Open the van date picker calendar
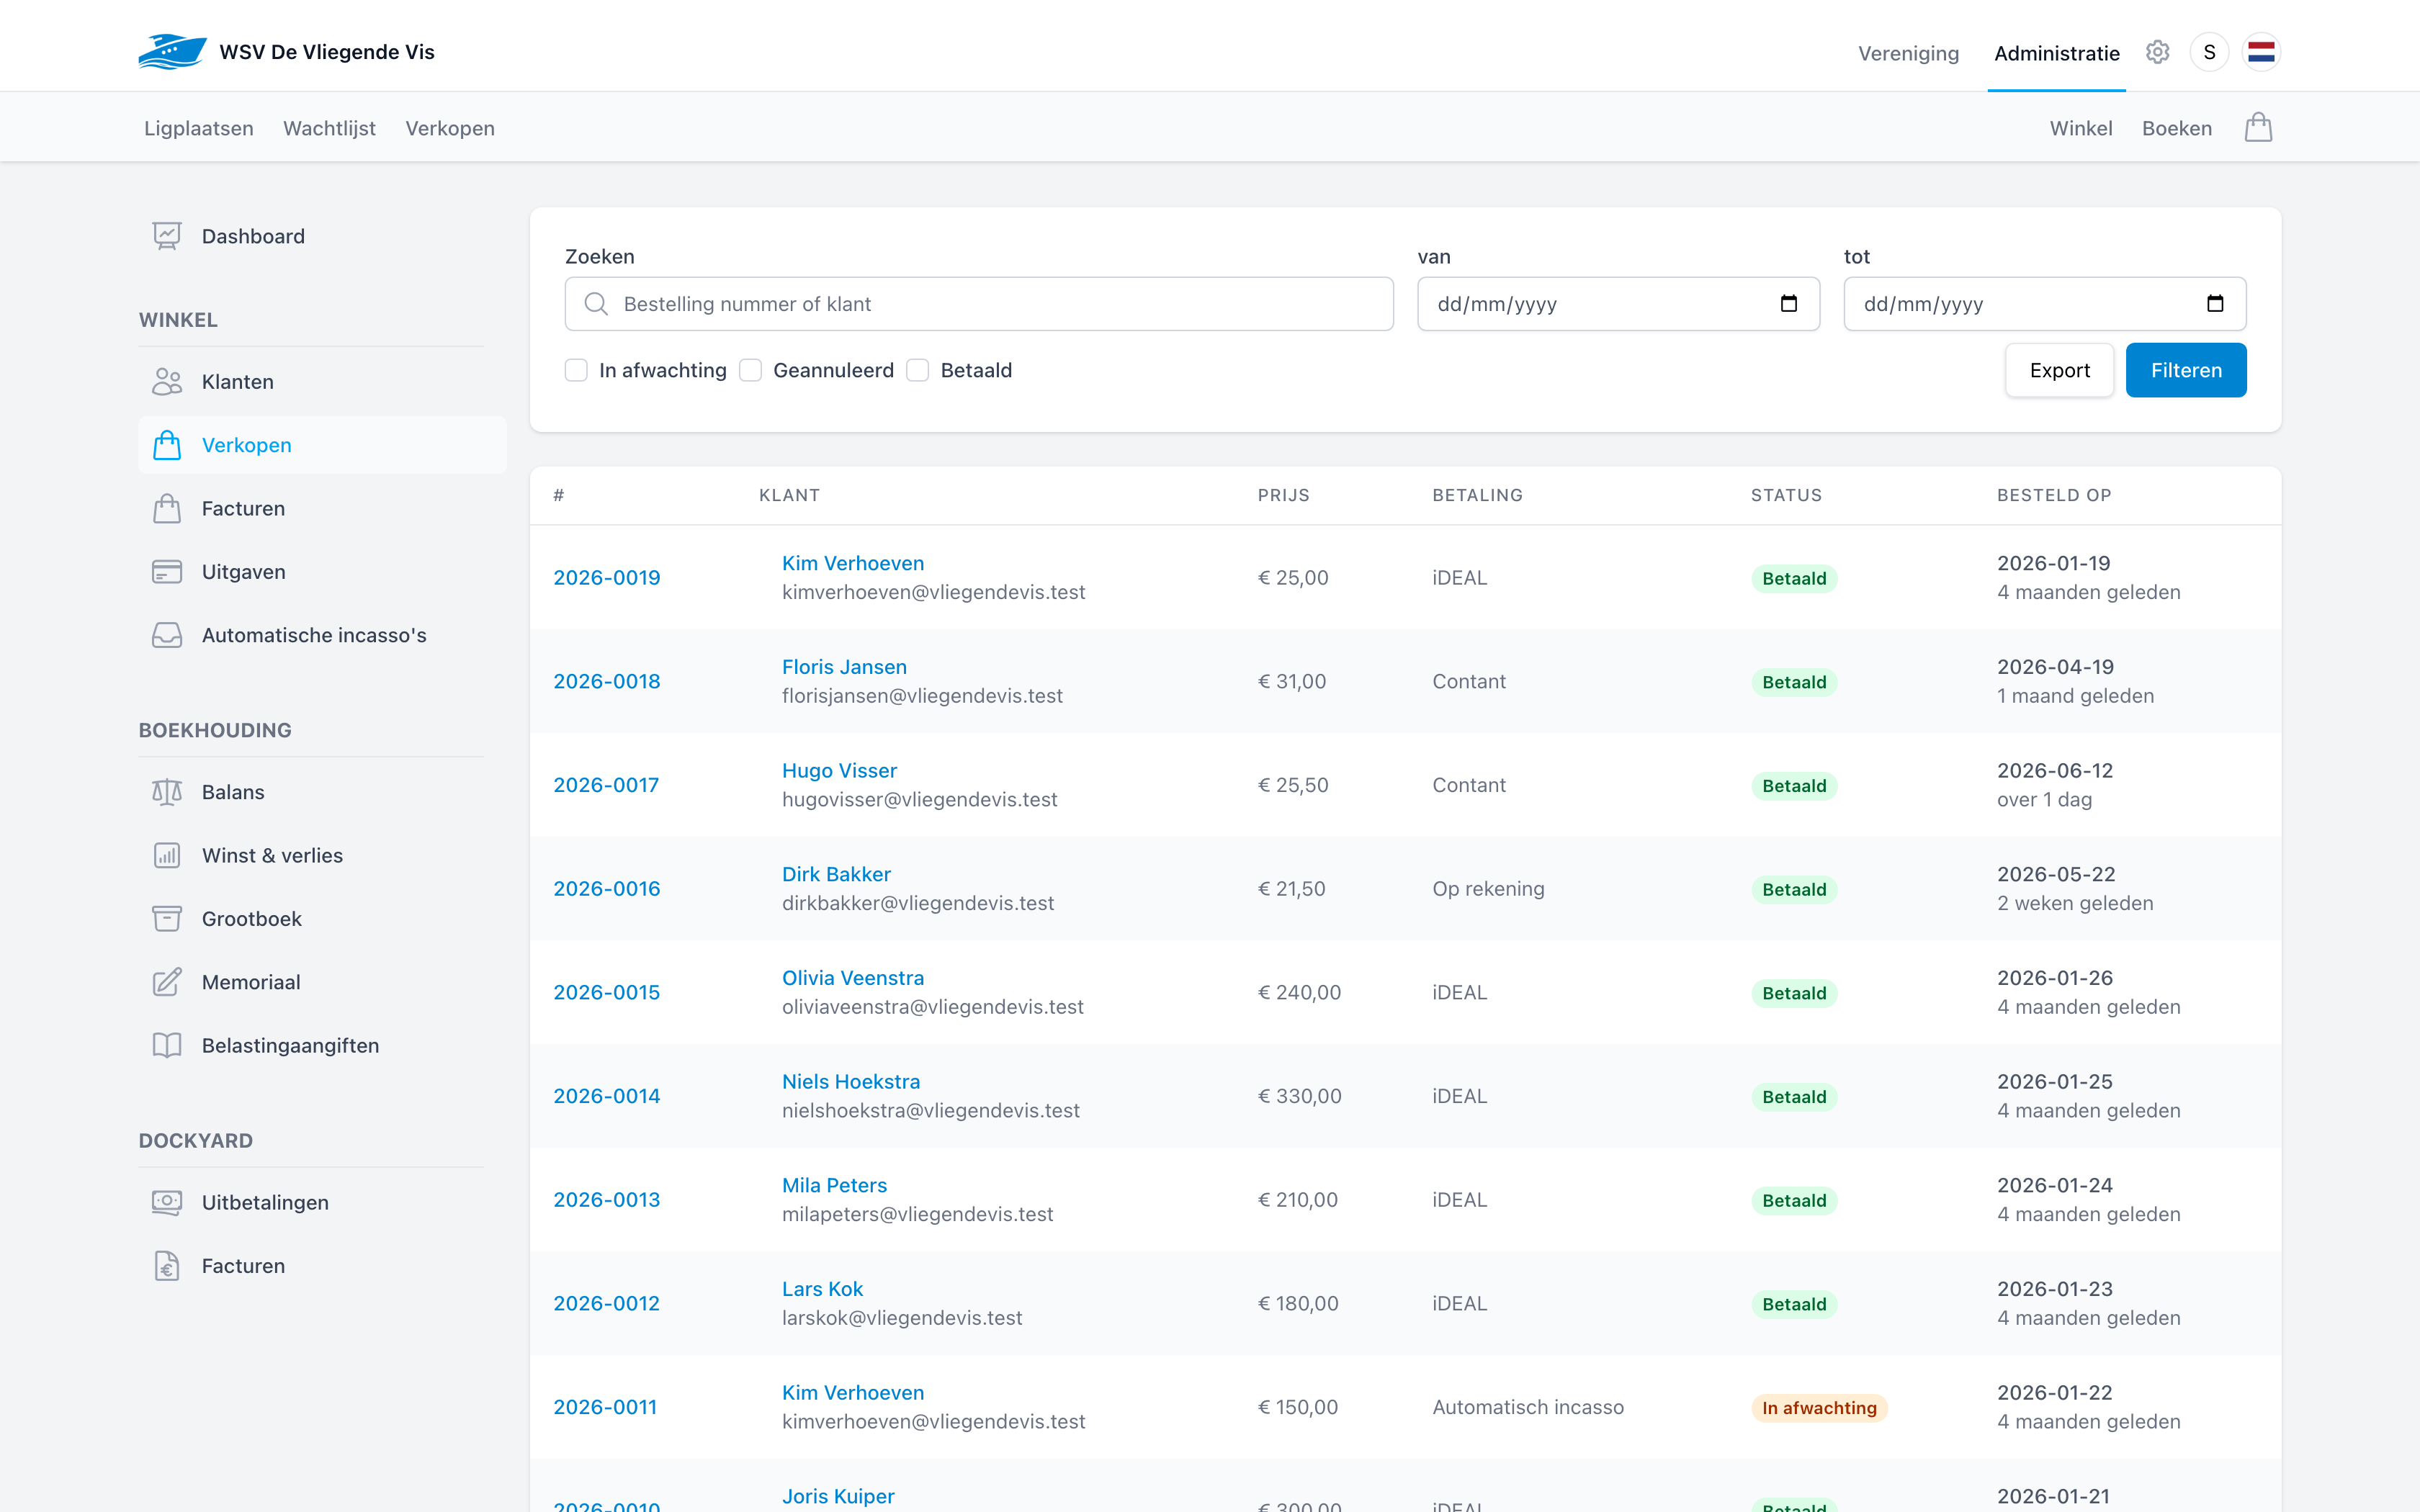This screenshot has width=2420, height=1512. [x=1789, y=304]
